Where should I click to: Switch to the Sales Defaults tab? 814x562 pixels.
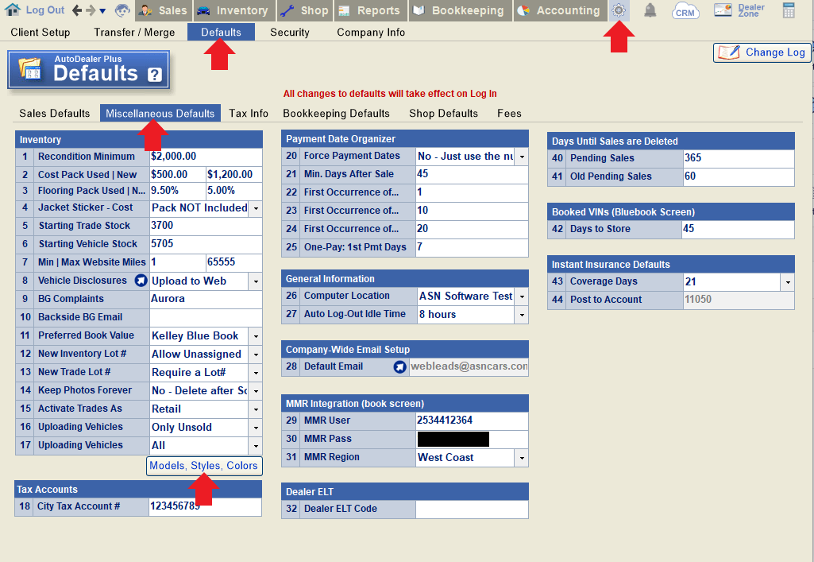point(55,113)
